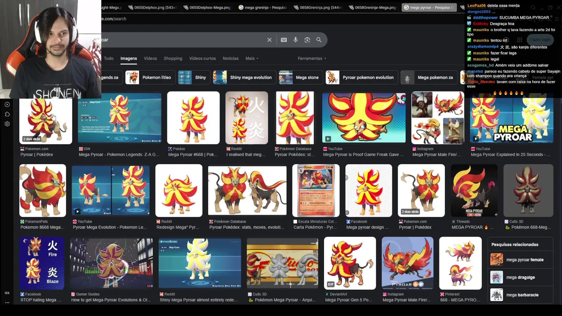This screenshot has width=562, height=316.
Task: Open Mega Pyroar Explained in 25 Seconds video
Action: click(512, 118)
